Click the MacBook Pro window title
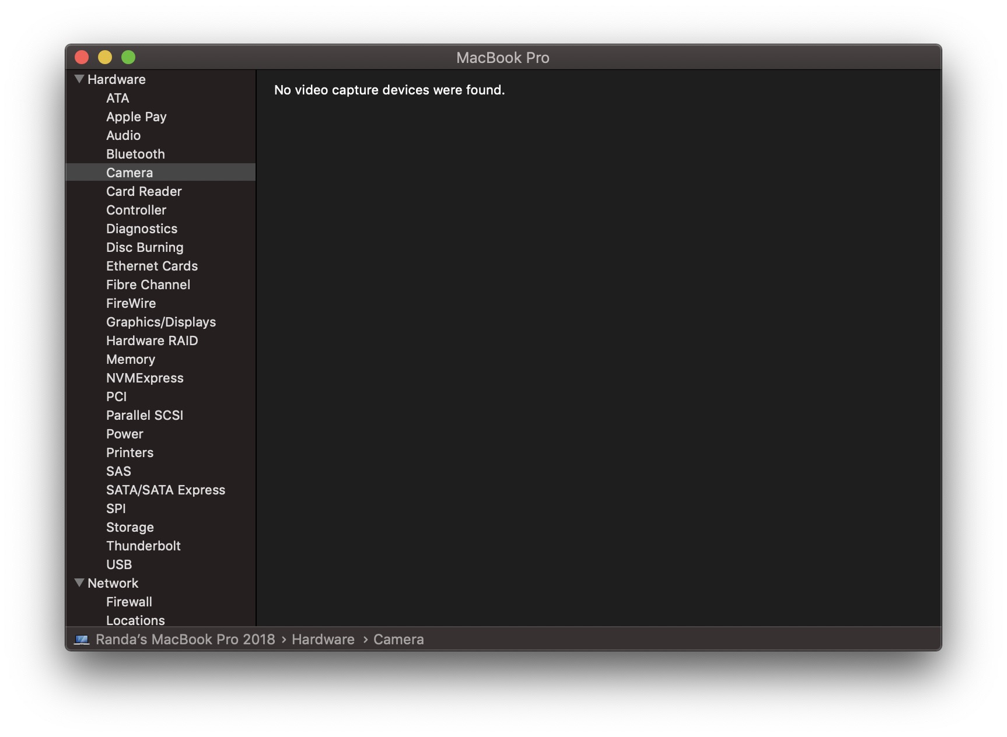The image size is (1007, 737). pyautogui.click(x=503, y=58)
